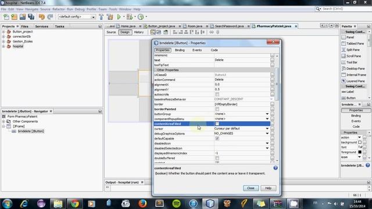The height and width of the screenshot is (209, 372).
Task: Open the Home.java editor tab
Action: [128, 26]
